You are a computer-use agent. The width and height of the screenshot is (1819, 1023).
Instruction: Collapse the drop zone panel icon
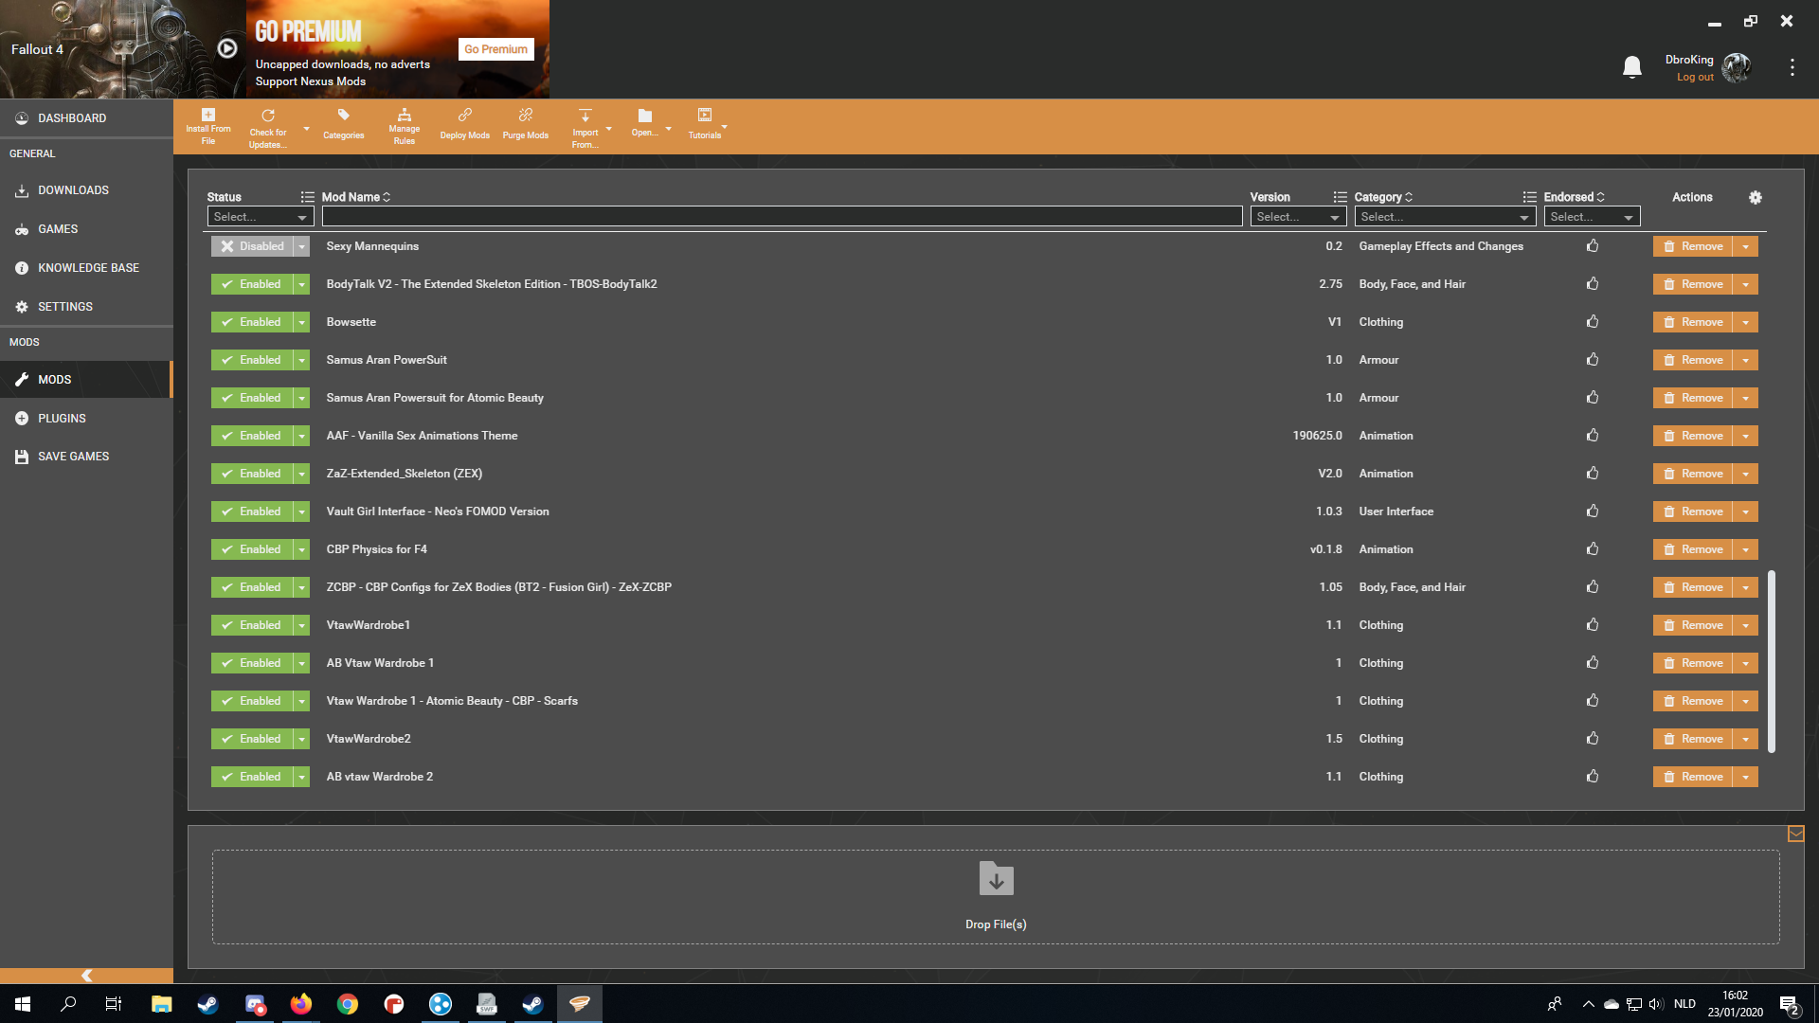click(x=1795, y=834)
